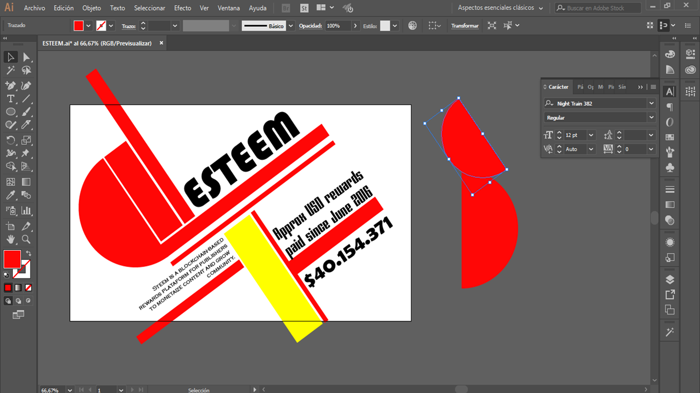Select the Rotate tool
The height and width of the screenshot is (393, 700).
click(10, 140)
